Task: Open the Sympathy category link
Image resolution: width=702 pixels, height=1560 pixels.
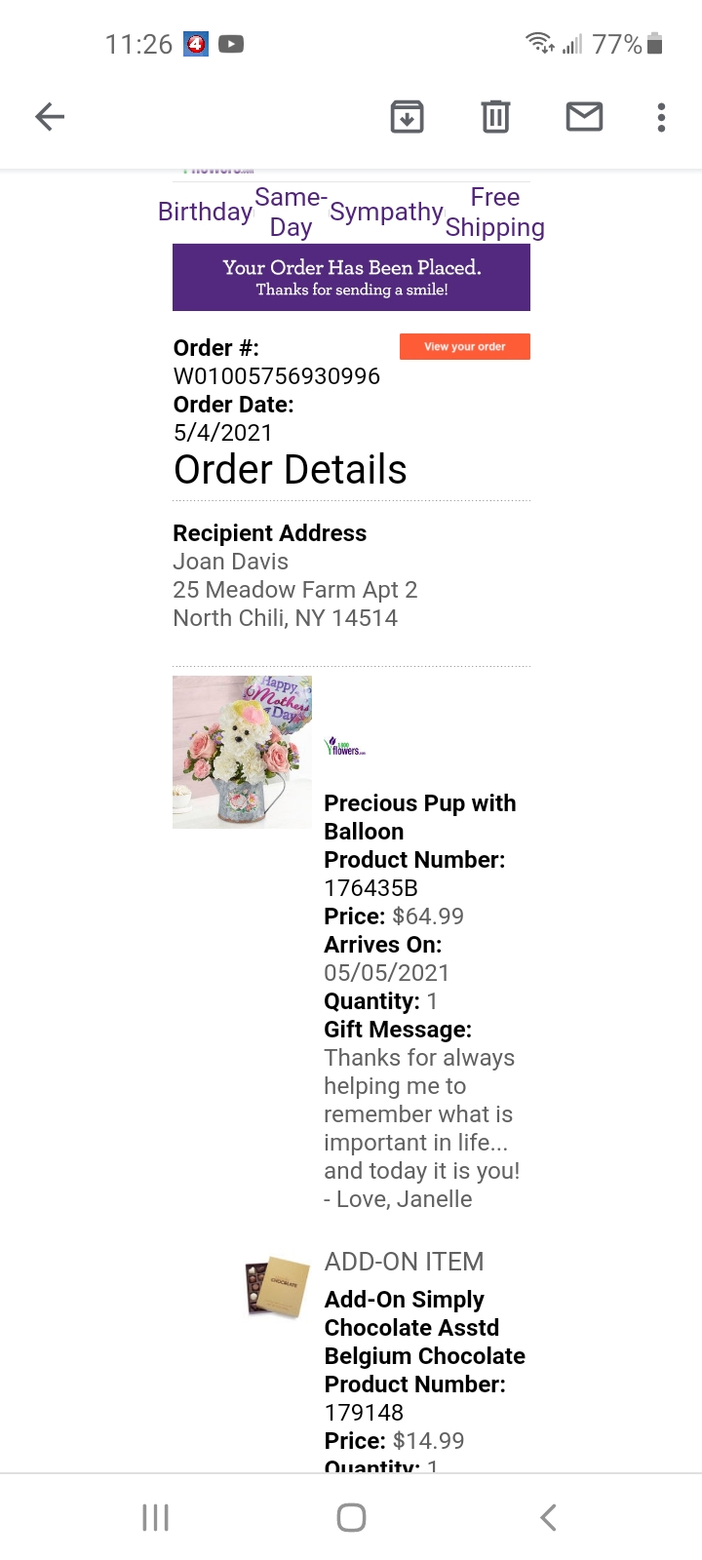Action: [386, 212]
